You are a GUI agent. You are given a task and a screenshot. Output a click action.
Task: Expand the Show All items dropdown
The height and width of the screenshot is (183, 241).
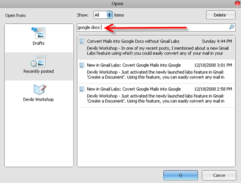(103, 15)
